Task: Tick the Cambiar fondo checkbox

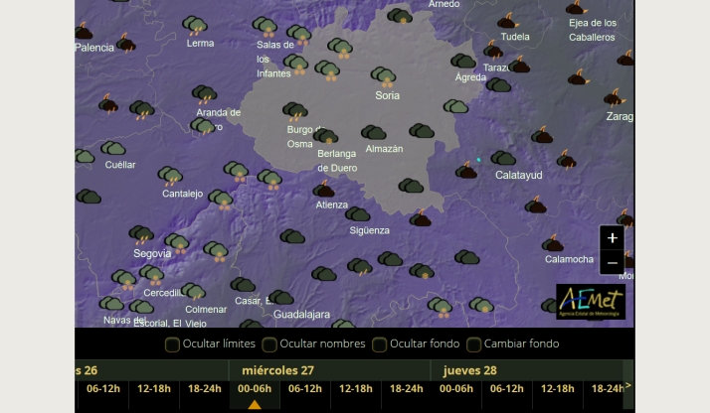Action: click(x=475, y=344)
